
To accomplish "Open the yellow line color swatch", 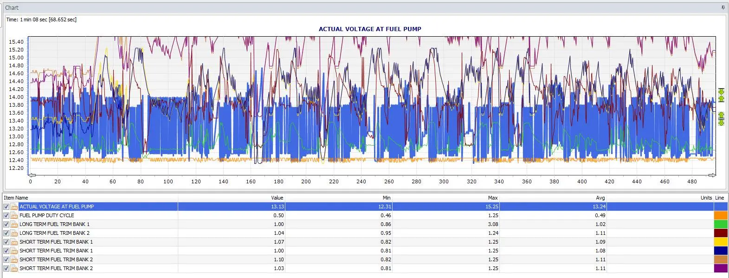I will point(721,242).
